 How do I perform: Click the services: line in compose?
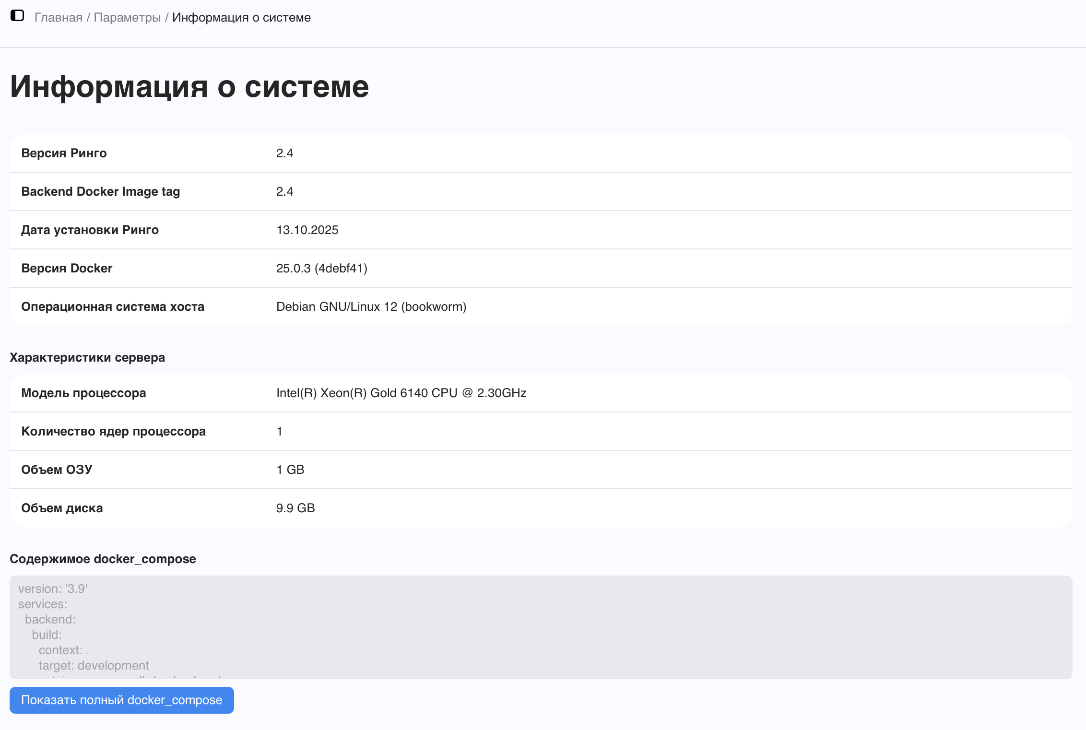(43, 604)
